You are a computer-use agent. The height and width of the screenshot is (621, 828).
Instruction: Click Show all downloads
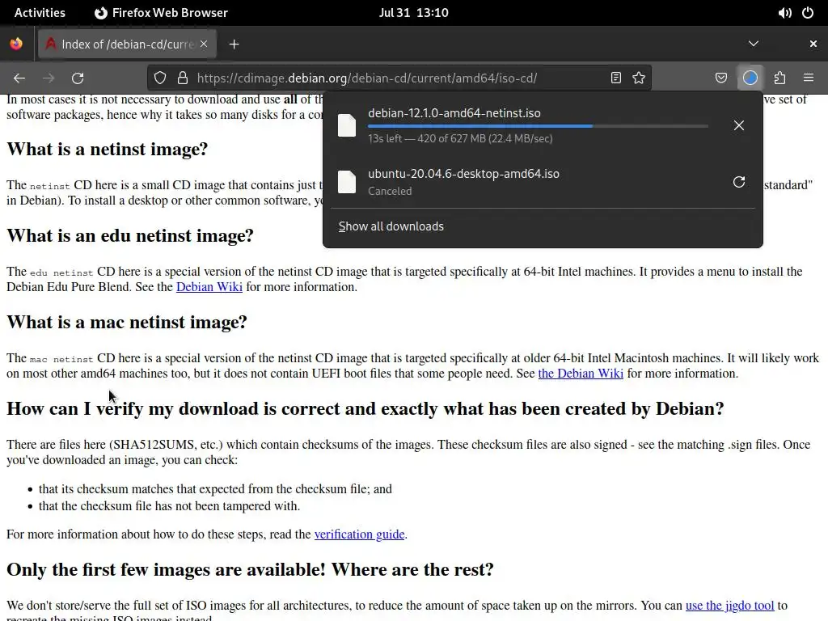pyautogui.click(x=391, y=226)
